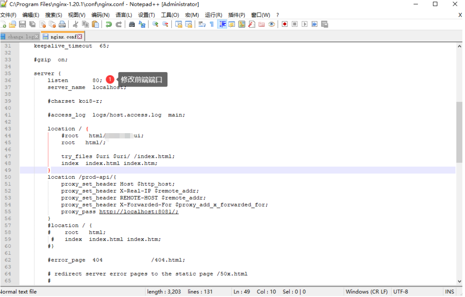The image size is (465, 297).
Task: Undo the last edit
Action: (109, 24)
